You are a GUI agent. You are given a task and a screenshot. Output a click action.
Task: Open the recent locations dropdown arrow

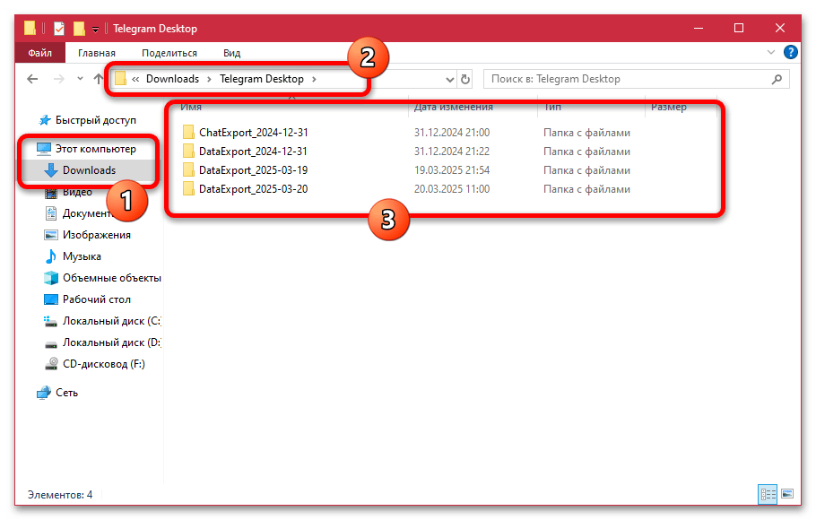click(x=80, y=79)
